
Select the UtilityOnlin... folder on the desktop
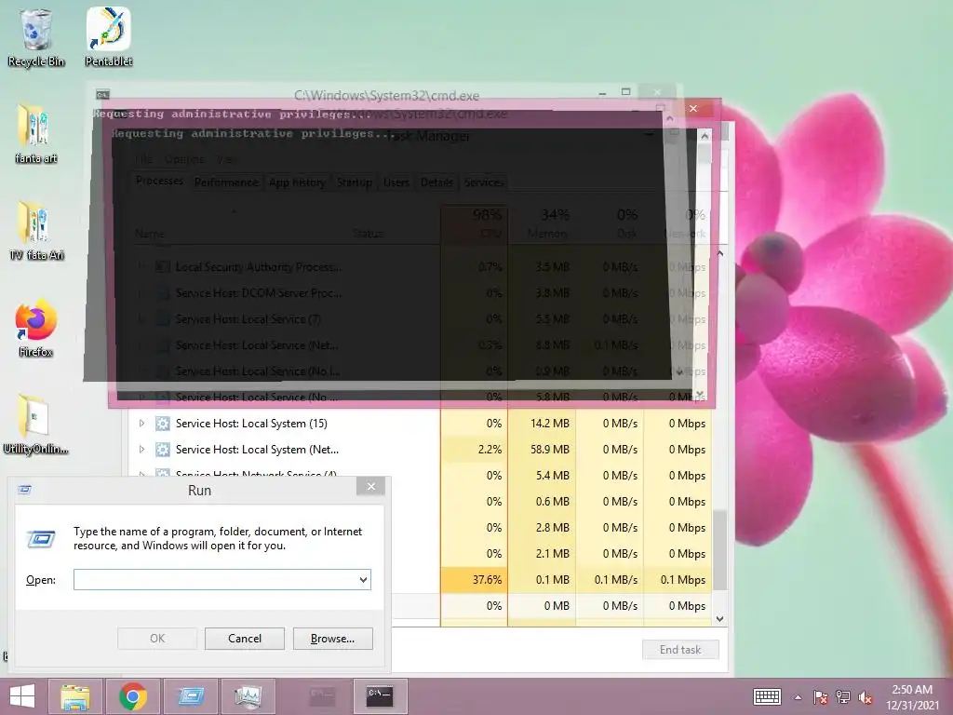coord(36,425)
